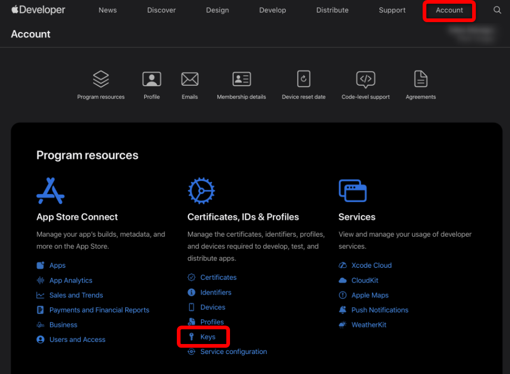Click the Business icon

click(41, 325)
